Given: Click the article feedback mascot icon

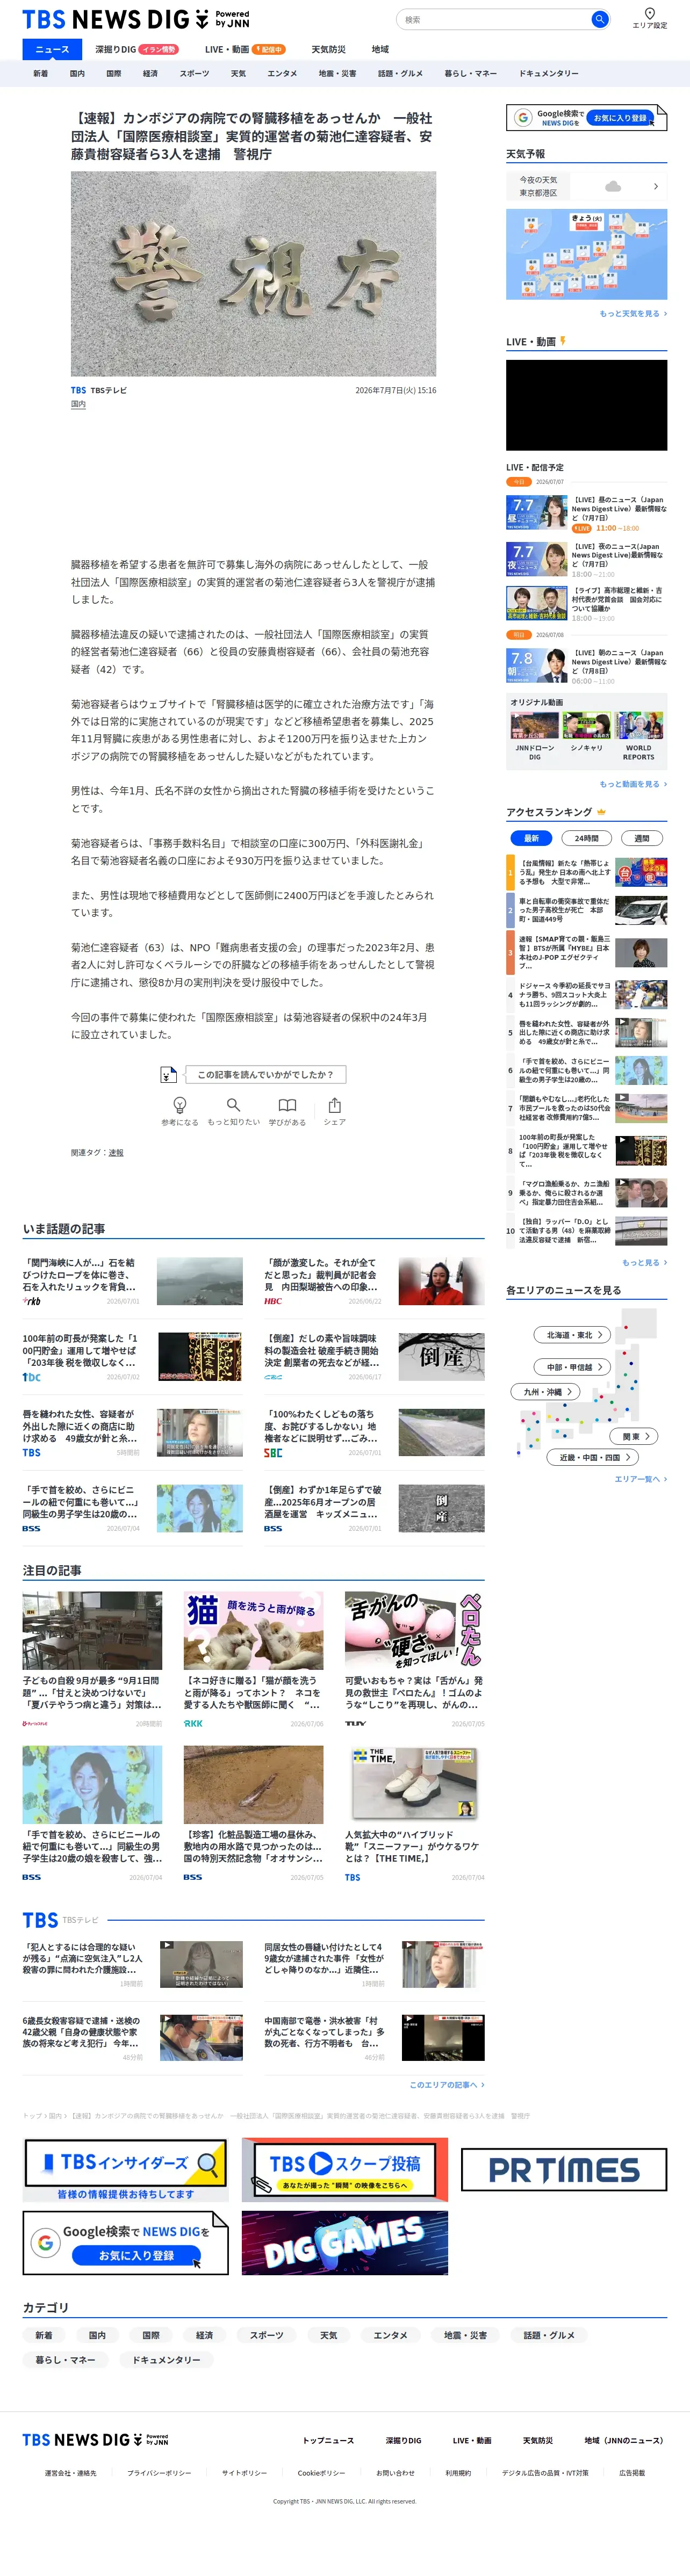Looking at the screenshot, I should point(169,1074).
